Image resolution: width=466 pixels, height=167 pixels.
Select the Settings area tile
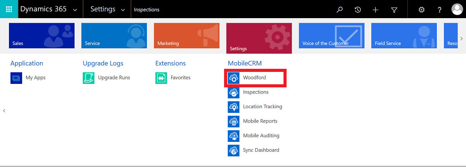click(259, 38)
